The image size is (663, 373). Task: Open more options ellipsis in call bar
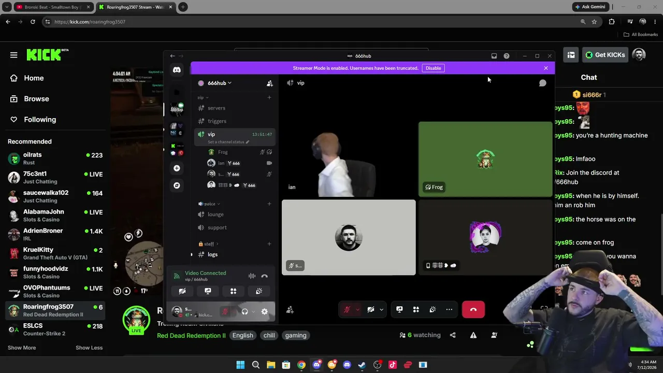click(x=449, y=309)
